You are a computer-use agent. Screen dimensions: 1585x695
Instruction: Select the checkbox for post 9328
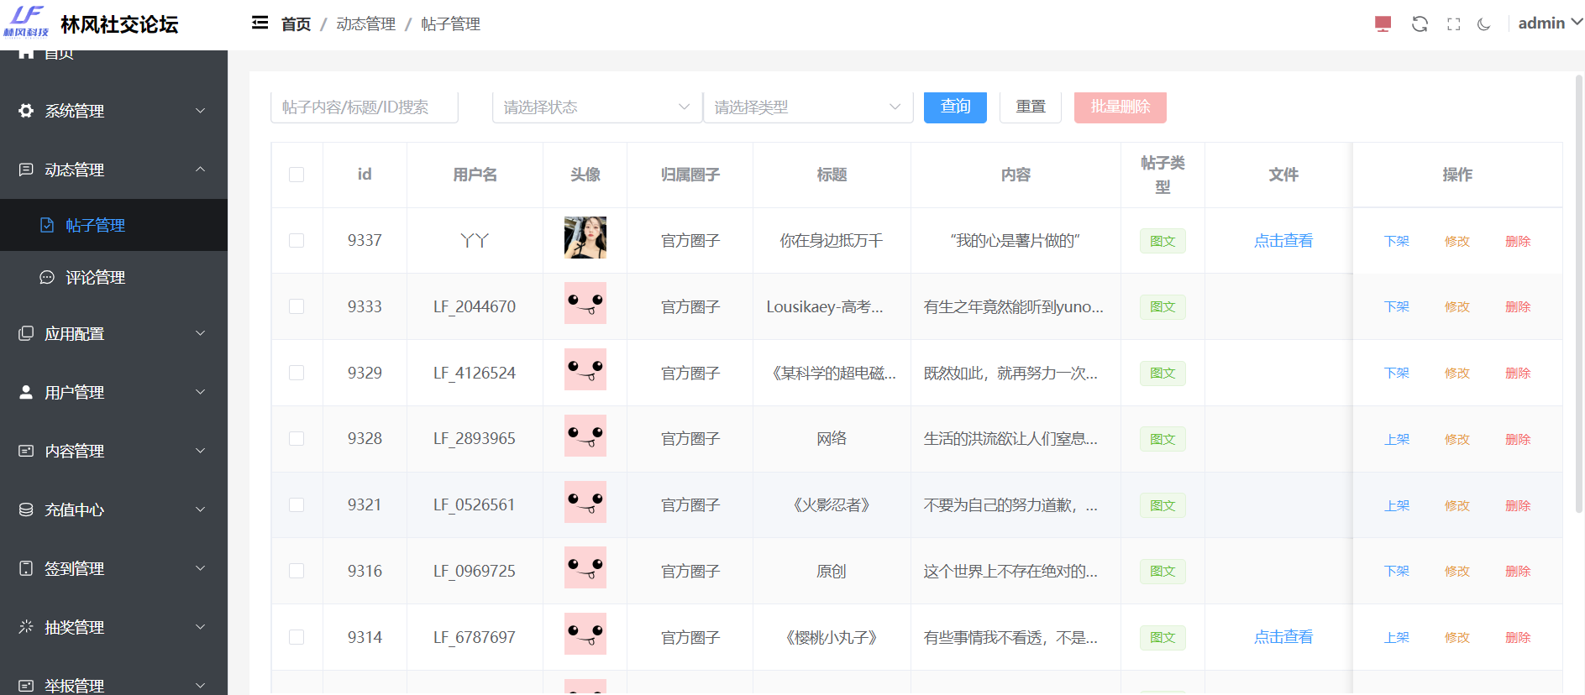[297, 438]
